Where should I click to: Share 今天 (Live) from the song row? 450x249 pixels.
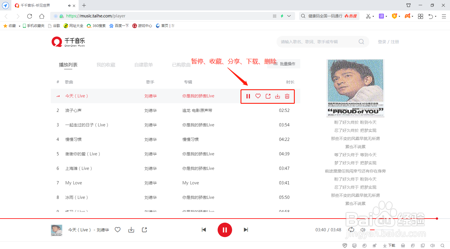click(x=268, y=96)
